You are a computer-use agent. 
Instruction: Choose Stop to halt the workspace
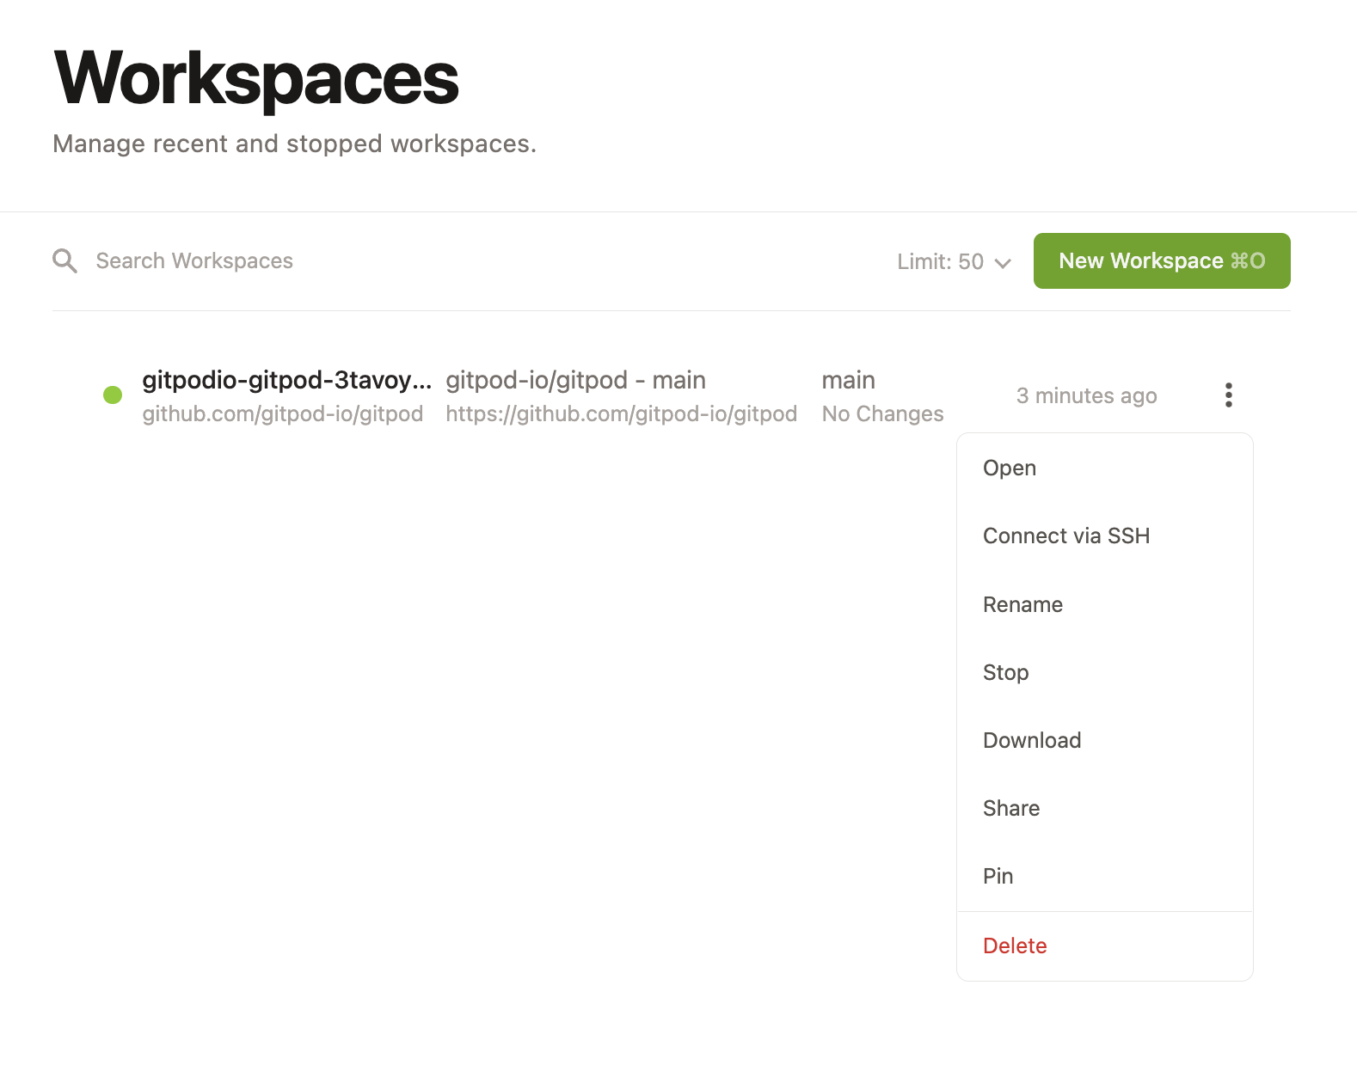point(1105,672)
